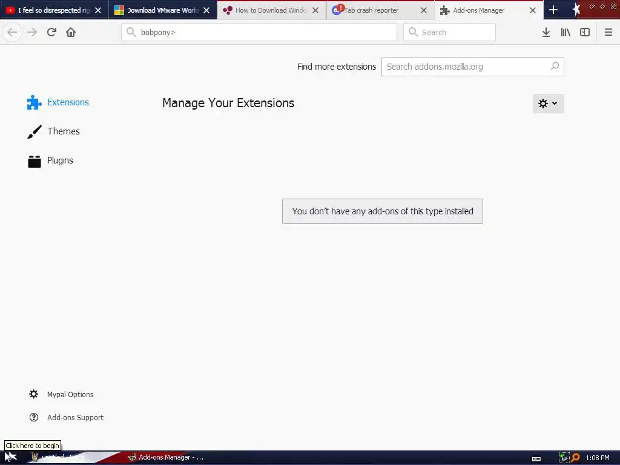The image size is (620, 465).
Task: Close the Download VMware Workstation tab
Action: tap(206, 10)
